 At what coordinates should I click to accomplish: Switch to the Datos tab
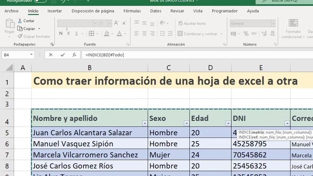tap(156, 11)
